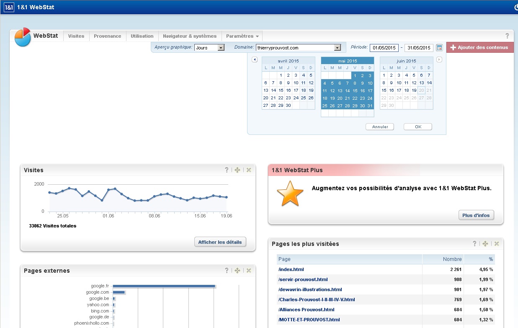Expand the Domaine dropdown list

338,48
